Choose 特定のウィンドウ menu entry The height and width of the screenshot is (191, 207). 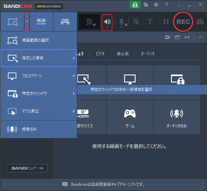[x=39, y=94]
